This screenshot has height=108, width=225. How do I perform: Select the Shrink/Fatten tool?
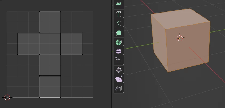pos(119,70)
